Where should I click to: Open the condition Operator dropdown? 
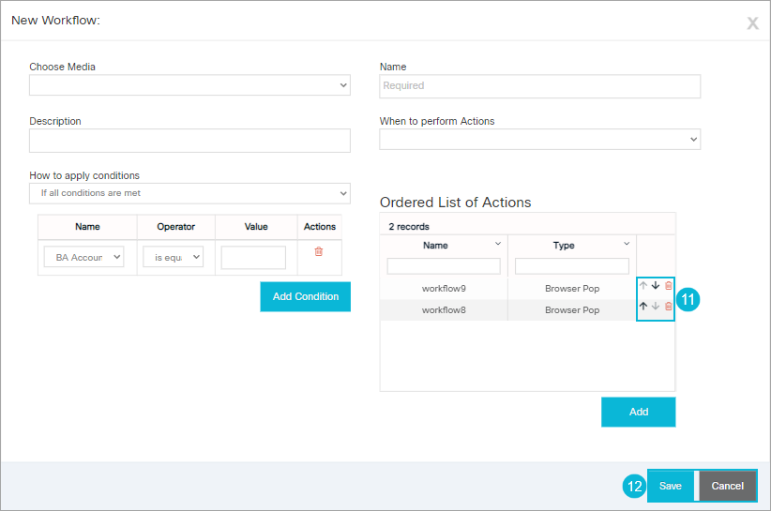(x=173, y=257)
